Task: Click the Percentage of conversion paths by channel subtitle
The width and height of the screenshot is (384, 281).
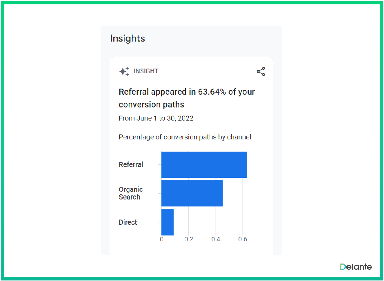Action: point(185,137)
